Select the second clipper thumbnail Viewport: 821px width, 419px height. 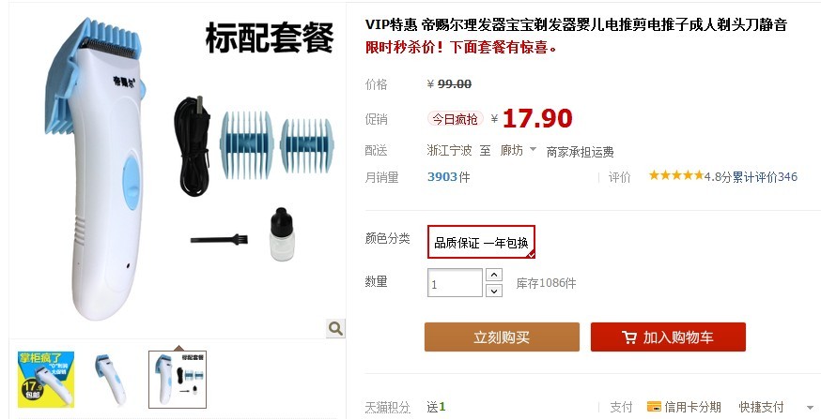(112, 380)
